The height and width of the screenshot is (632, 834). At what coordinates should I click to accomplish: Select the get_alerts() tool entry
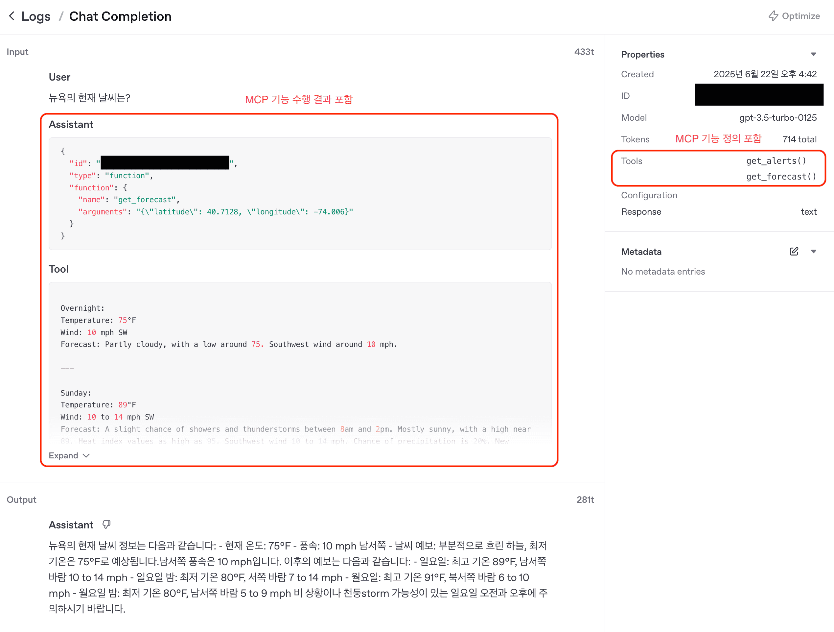776,161
